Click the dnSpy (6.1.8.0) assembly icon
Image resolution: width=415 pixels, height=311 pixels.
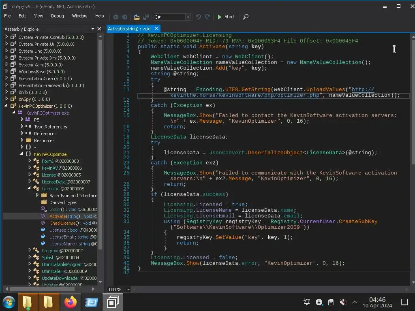[13, 99]
